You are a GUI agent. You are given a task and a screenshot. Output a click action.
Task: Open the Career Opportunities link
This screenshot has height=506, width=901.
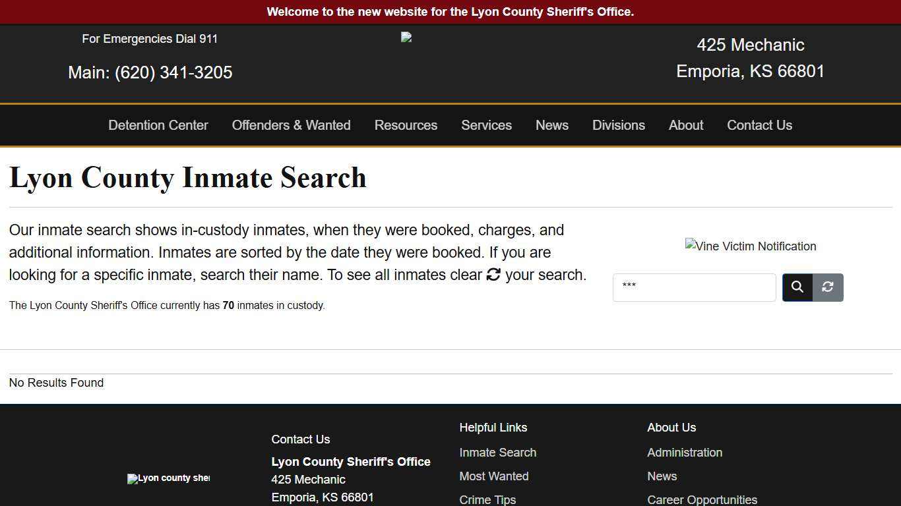702,499
